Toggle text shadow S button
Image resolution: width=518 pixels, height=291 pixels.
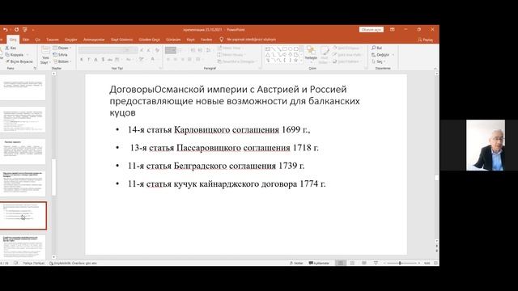coord(103,59)
